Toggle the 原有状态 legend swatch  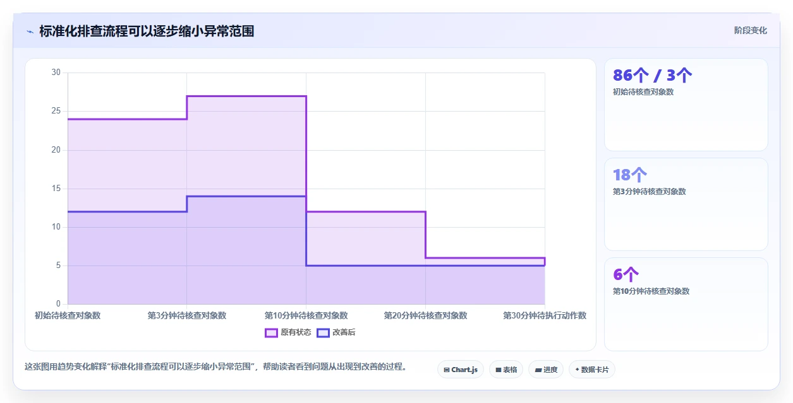[271, 332]
